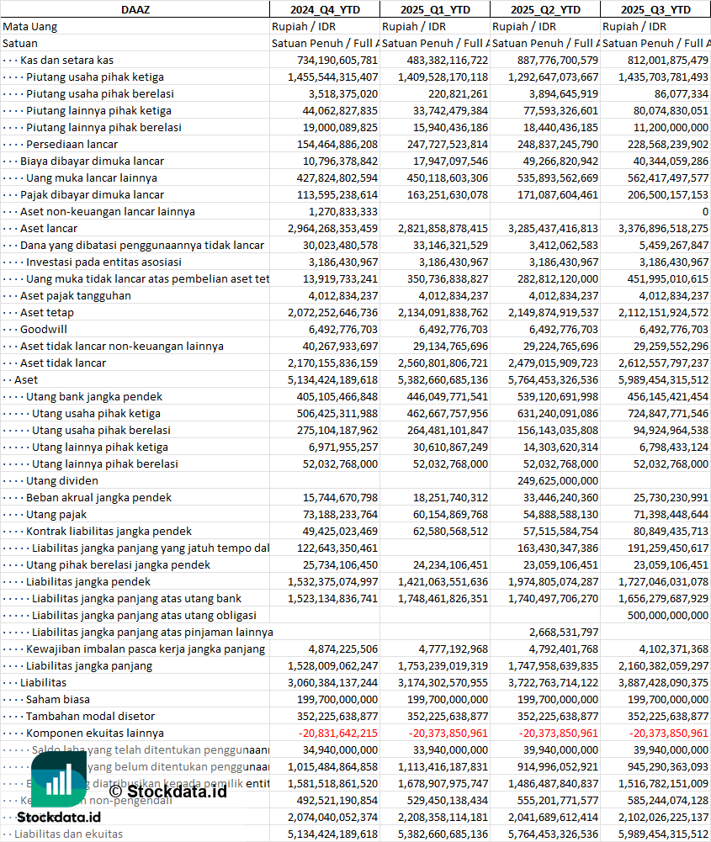Click value 249,625,000,000
711x842 pixels.
coord(557,480)
